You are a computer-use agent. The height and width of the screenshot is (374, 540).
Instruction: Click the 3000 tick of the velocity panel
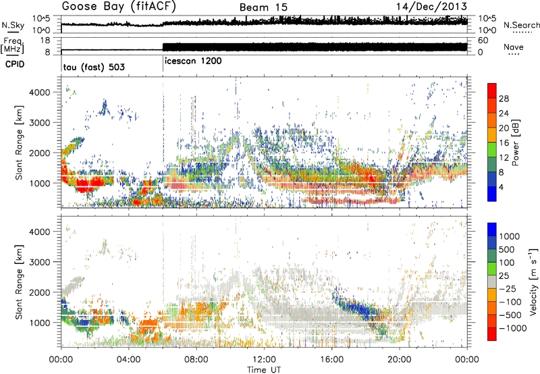(40, 262)
